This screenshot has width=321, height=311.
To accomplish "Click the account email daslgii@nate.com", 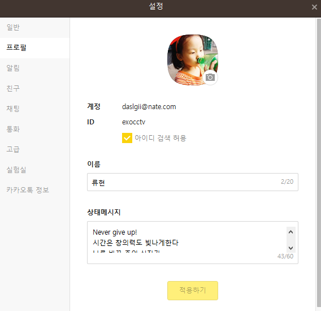I will [x=149, y=107].
